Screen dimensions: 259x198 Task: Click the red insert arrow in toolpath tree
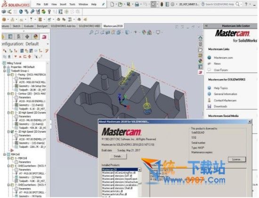coord(12,150)
